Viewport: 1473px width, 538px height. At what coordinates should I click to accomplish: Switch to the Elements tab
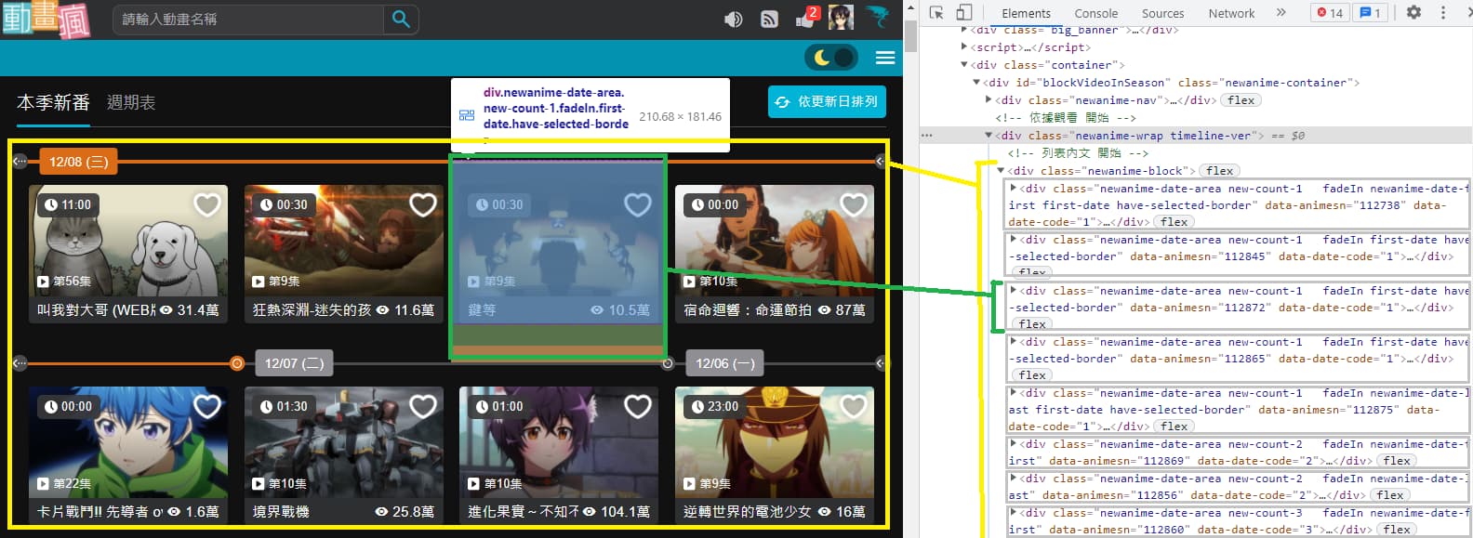[x=1026, y=13]
